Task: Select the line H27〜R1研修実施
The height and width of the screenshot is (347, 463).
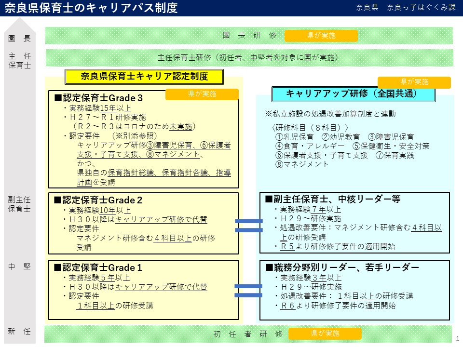Action: coord(108,118)
